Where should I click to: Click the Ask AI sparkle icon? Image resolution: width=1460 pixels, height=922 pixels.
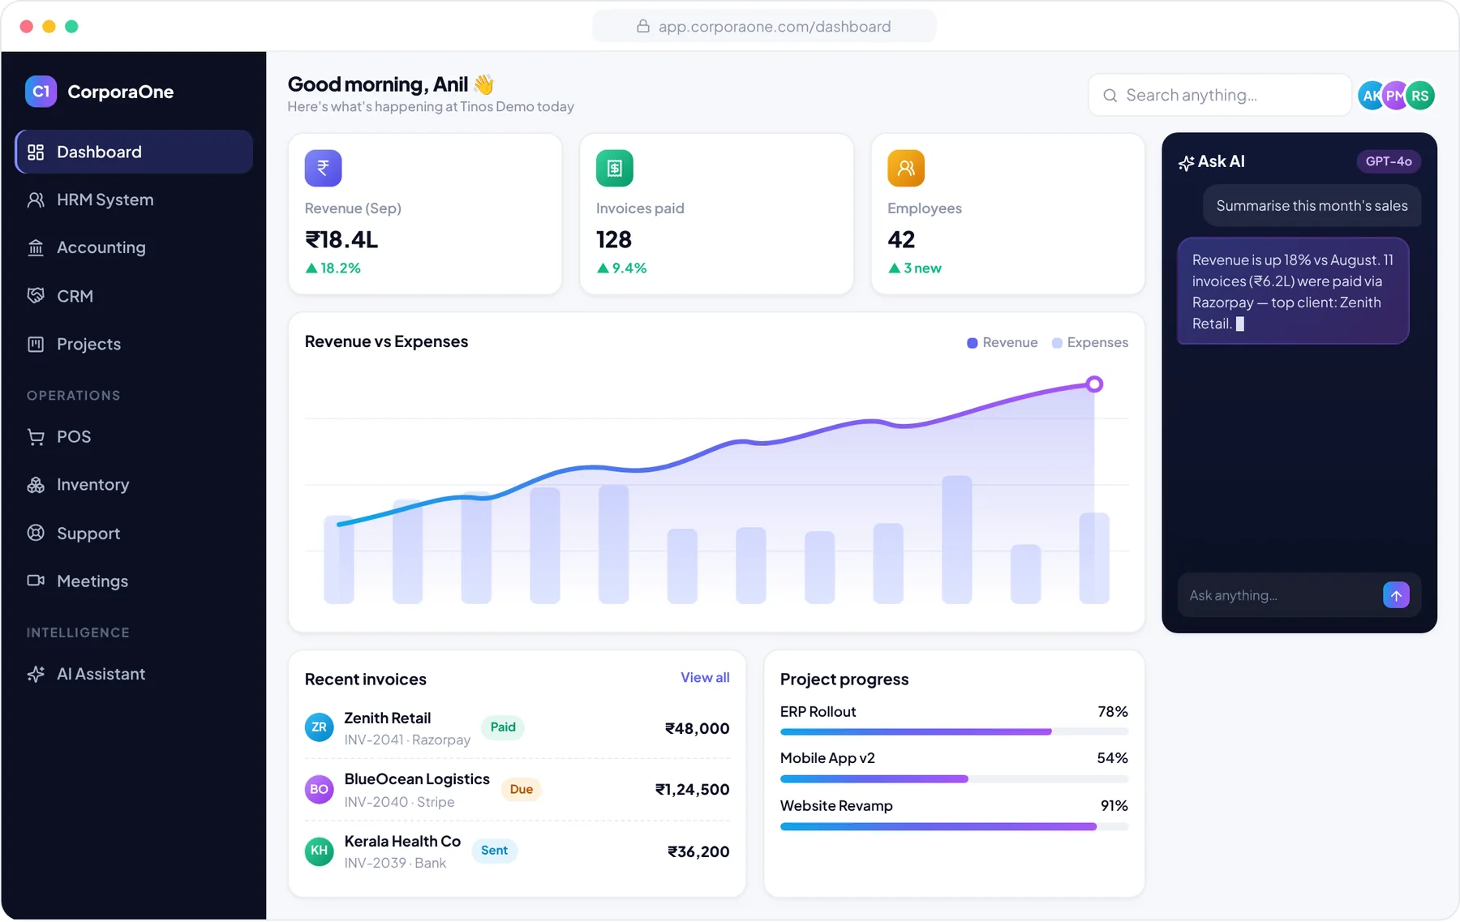click(1186, 162)
